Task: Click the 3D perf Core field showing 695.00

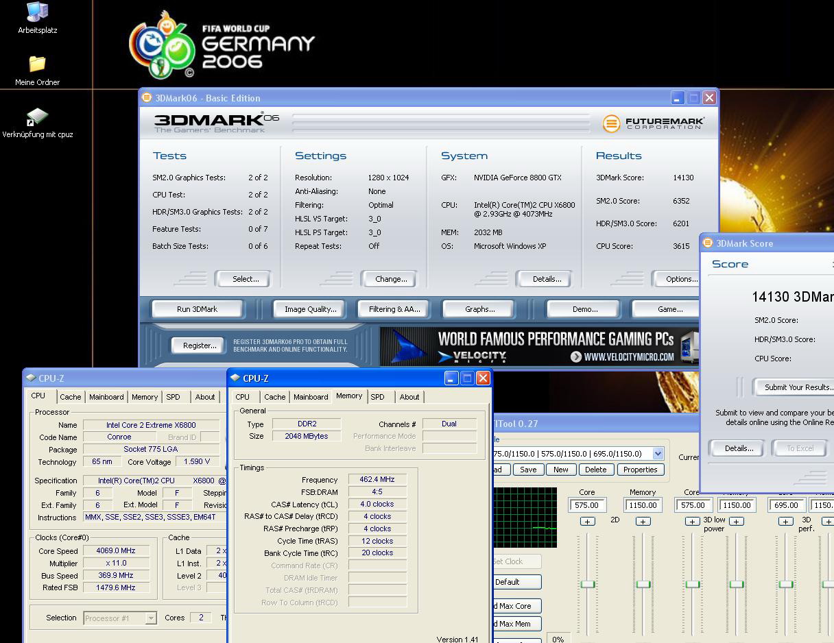Action: [786, 505]
